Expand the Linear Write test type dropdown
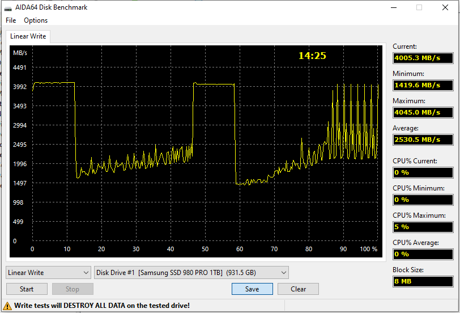 coord(48,273)
